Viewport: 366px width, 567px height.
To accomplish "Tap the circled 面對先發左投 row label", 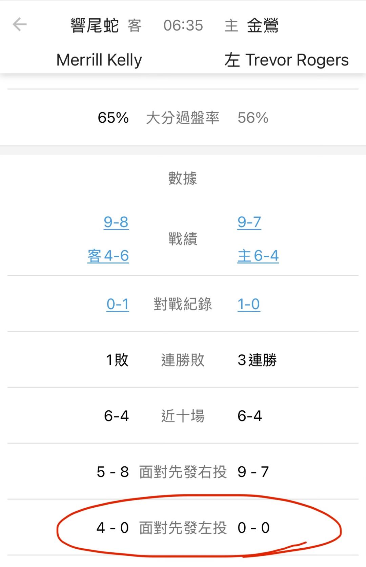I will [183, 528].
